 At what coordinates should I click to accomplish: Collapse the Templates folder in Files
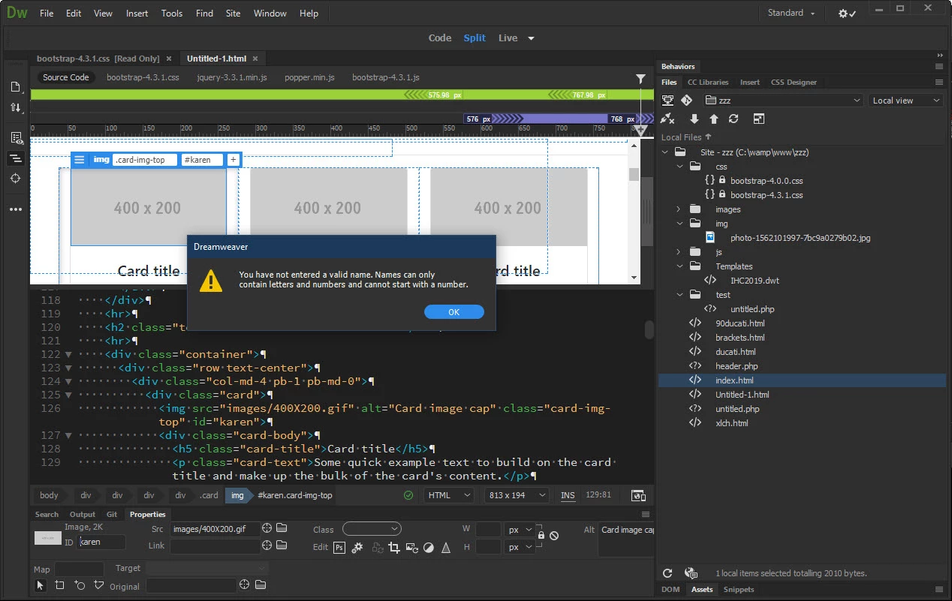point(679,266)
